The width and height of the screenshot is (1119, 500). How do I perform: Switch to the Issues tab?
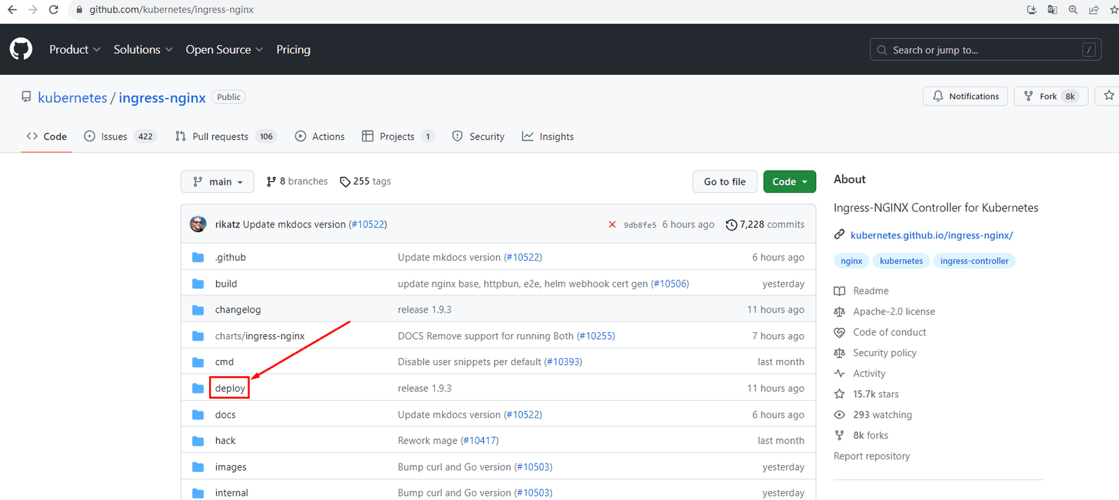click(120, 136)
